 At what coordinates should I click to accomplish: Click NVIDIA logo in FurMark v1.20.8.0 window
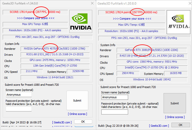178,22
